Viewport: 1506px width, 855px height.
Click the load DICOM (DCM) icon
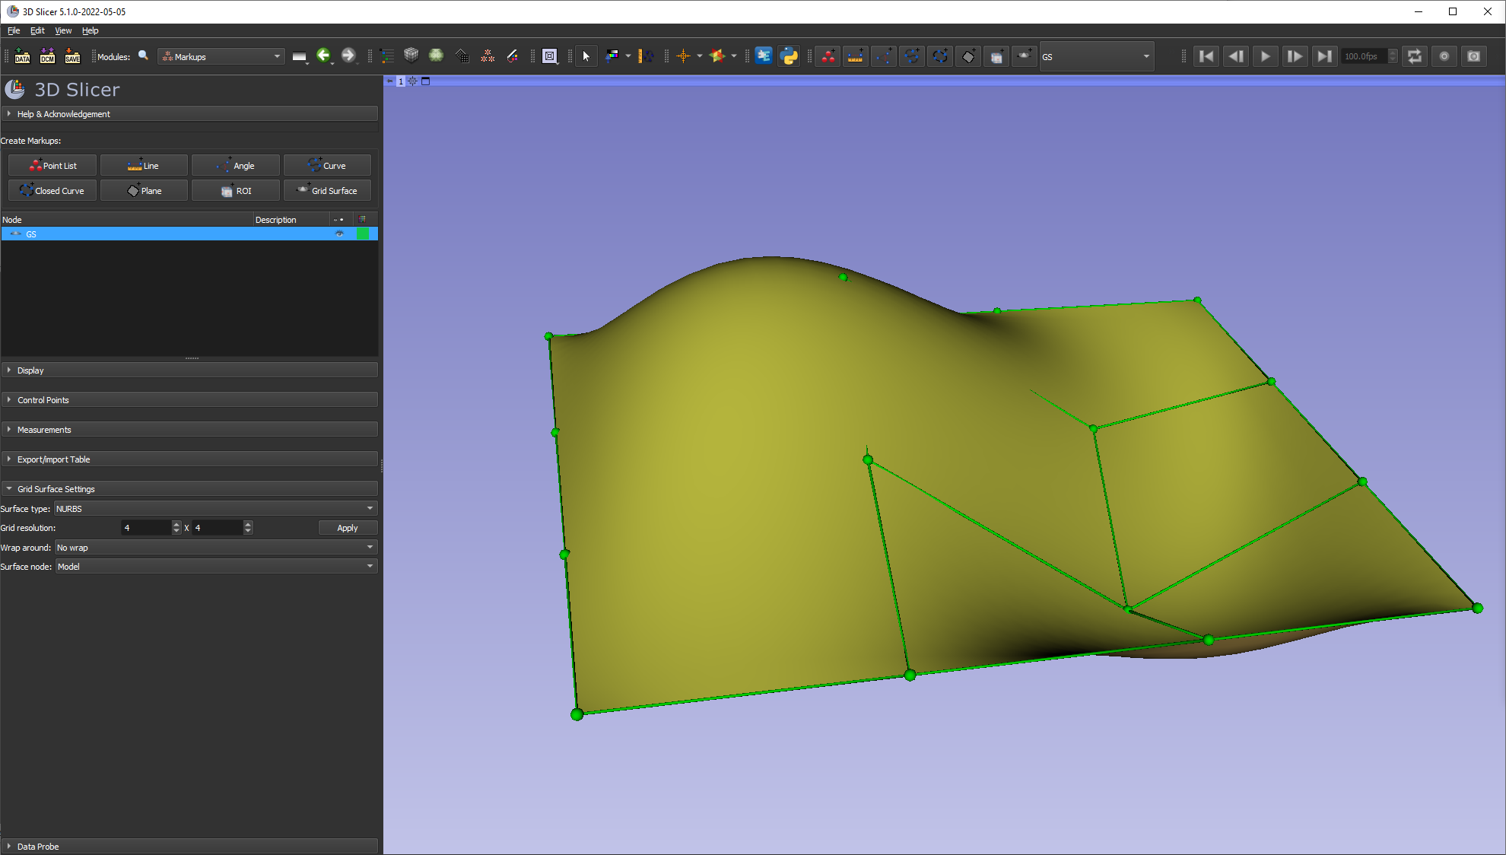tap(47, 56)
